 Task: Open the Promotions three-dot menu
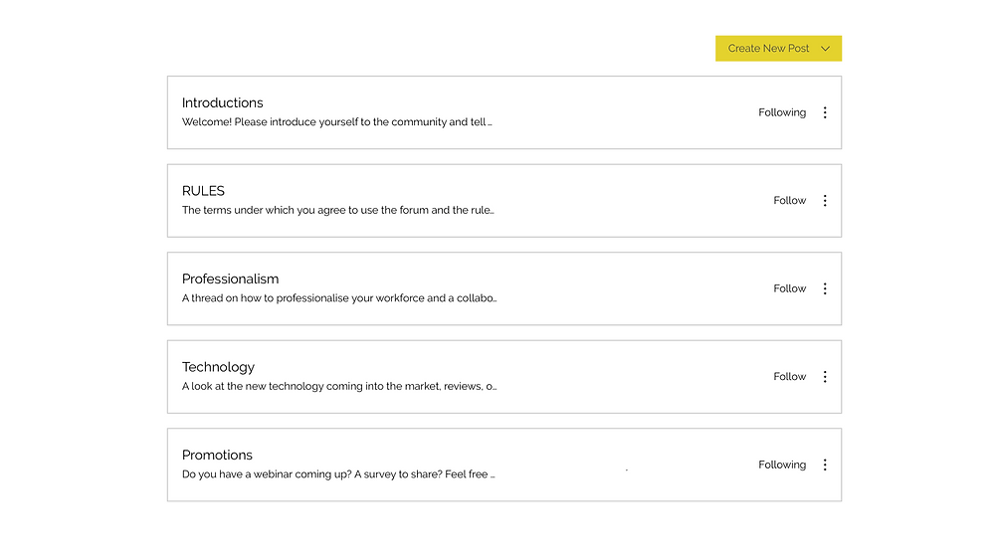pyautogui.click(x=824, y=465)
